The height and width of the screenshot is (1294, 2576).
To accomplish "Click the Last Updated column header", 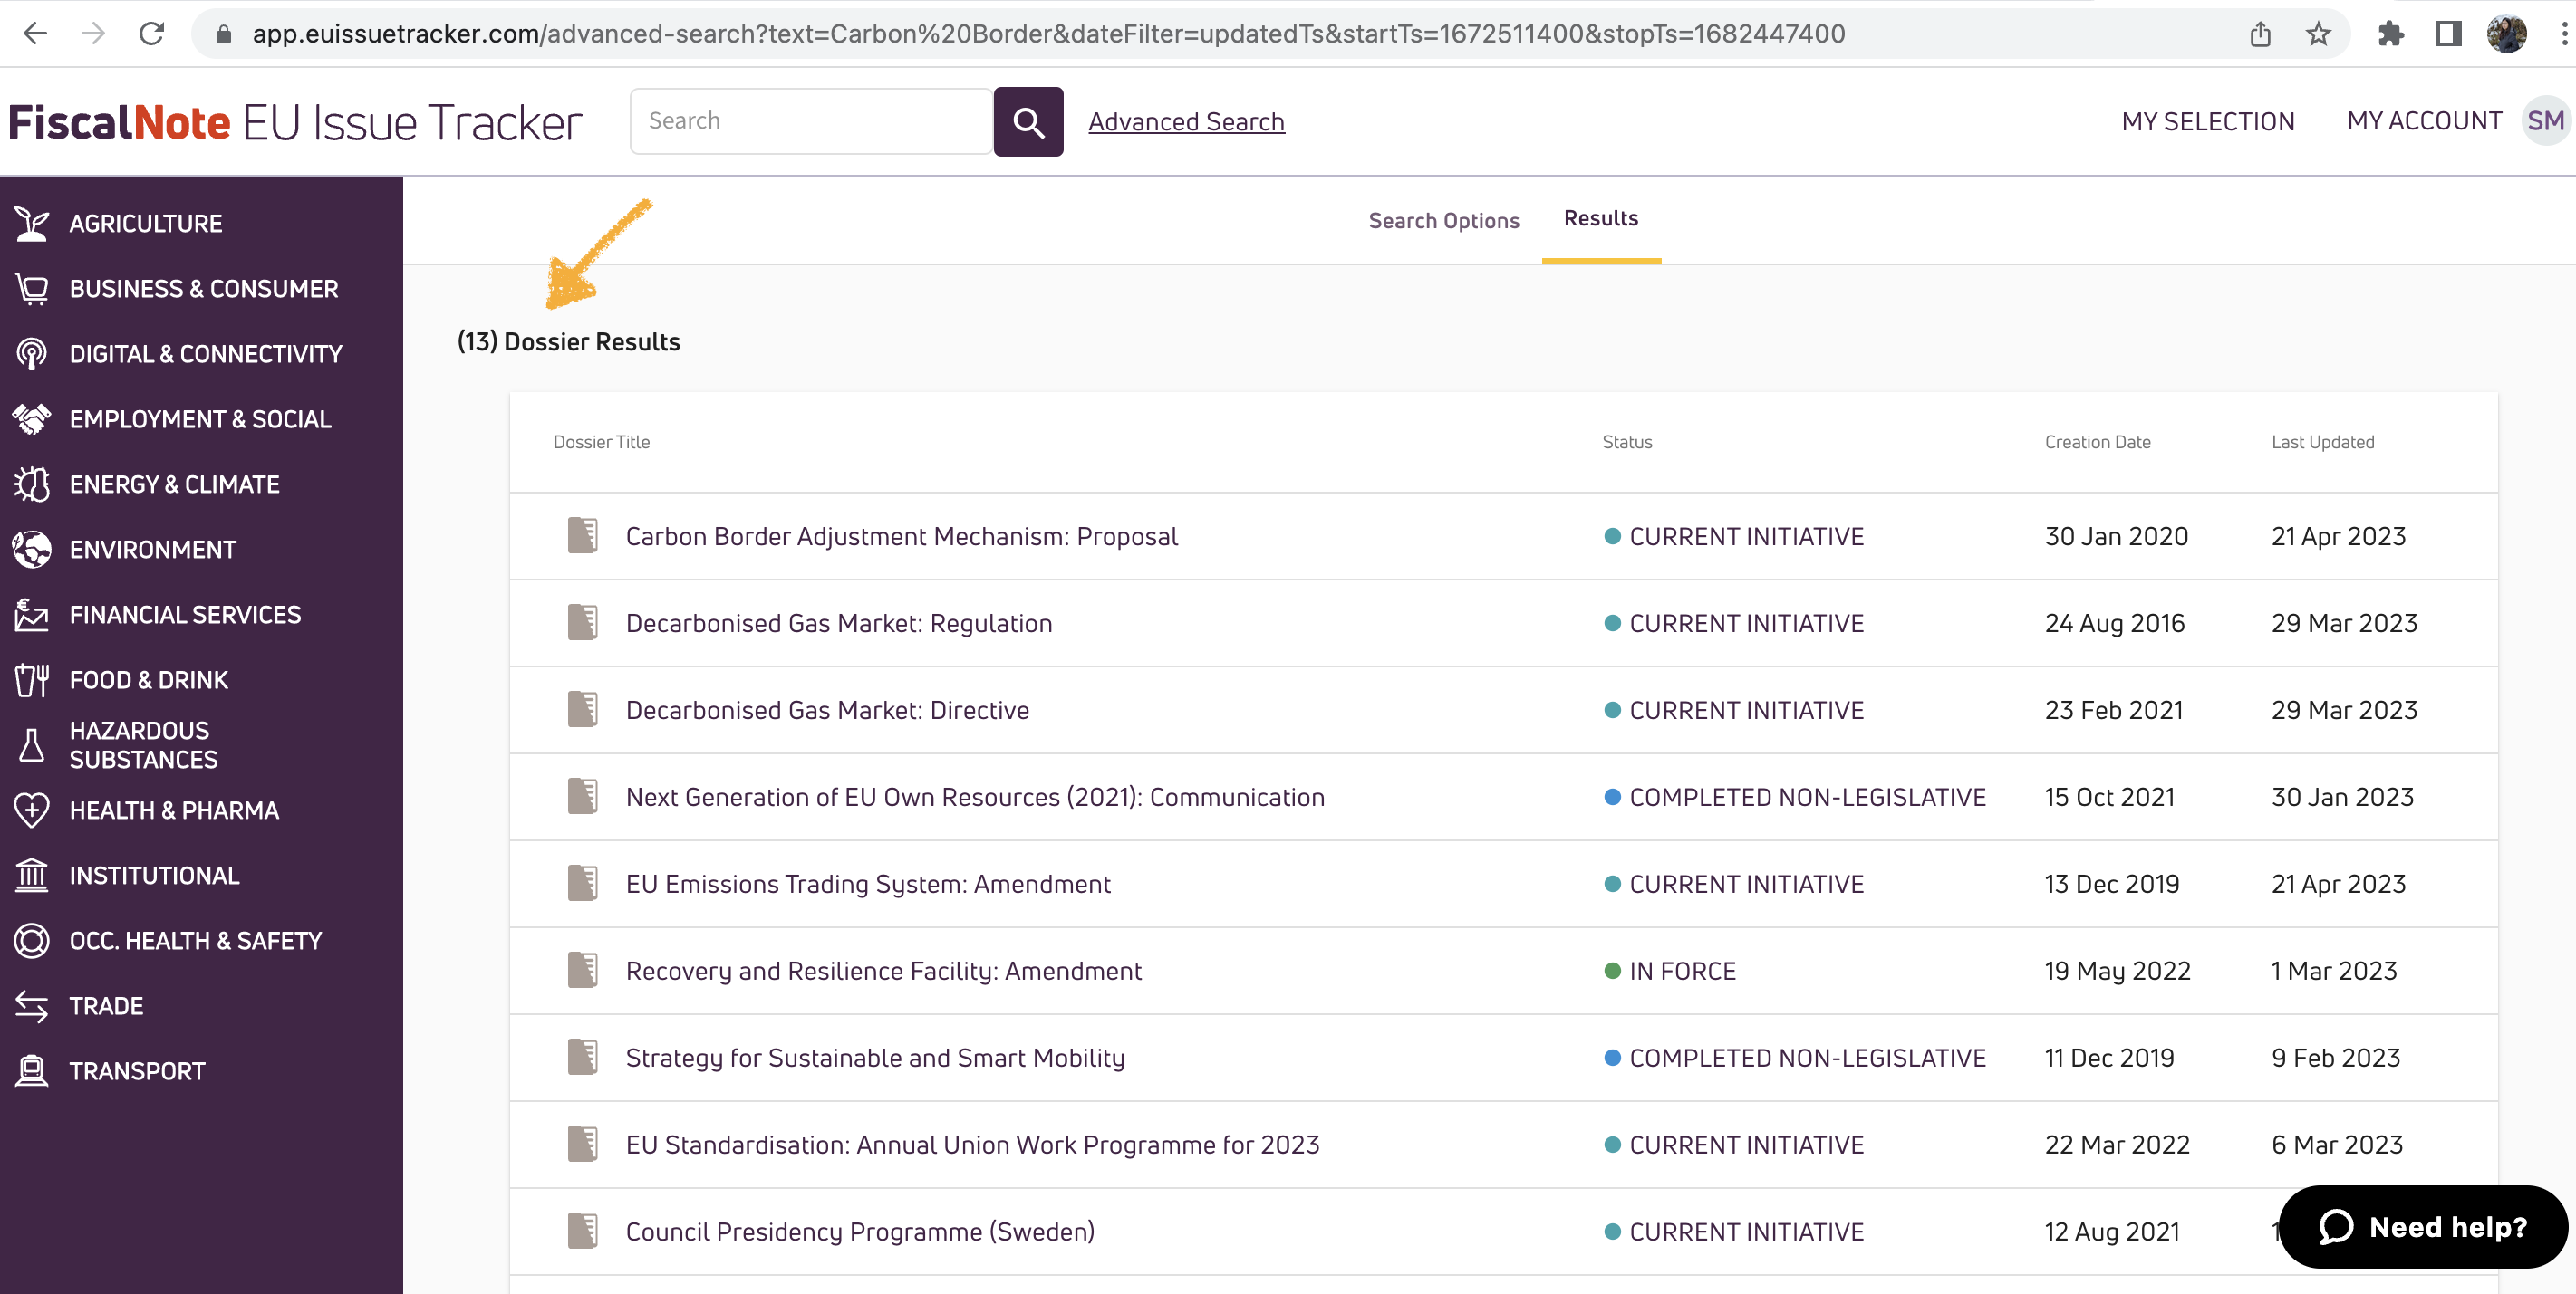I will pyautogui.click(x=2322, y=442).
